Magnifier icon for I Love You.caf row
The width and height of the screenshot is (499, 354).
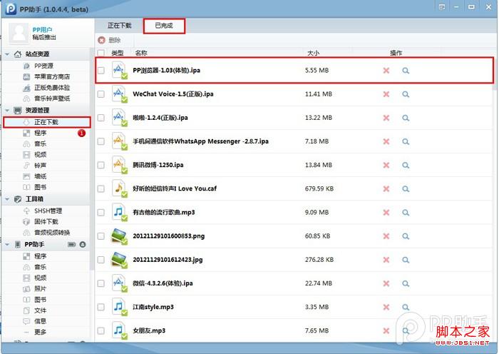pyautogui.click(x=406, y=189)
